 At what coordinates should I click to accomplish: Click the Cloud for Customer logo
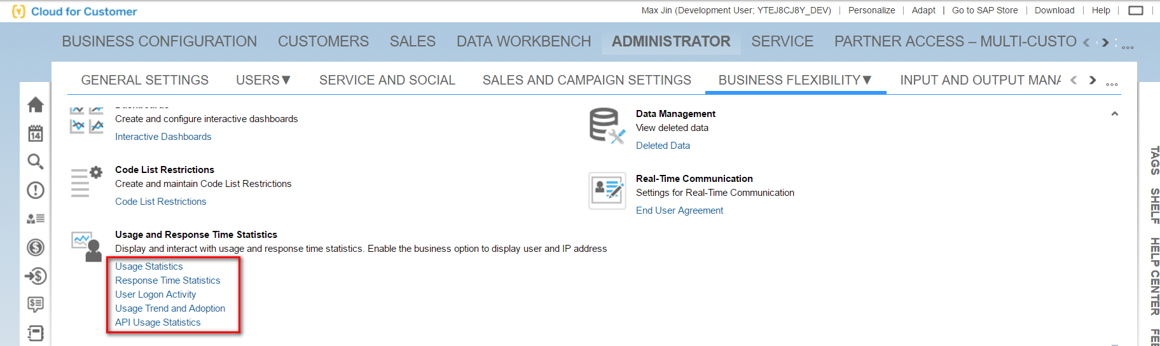(x=75, y=11)
